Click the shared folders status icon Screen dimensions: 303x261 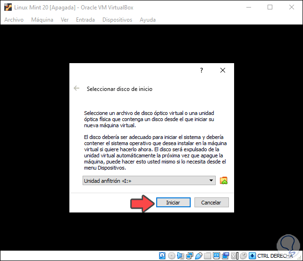click(x=207, y=256)
